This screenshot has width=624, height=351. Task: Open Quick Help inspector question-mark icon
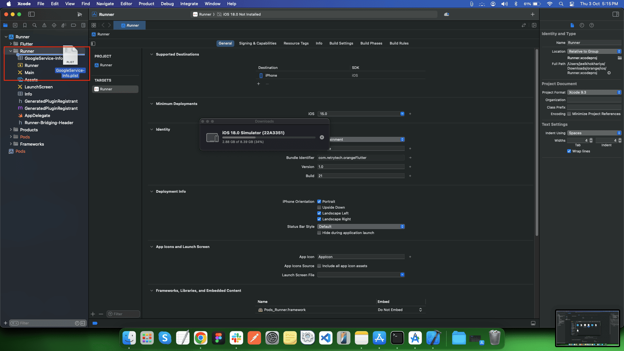[591, 25]
